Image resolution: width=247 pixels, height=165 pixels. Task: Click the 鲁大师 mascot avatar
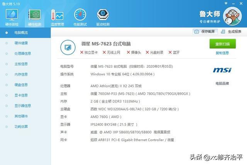click(x=232, y=16)
